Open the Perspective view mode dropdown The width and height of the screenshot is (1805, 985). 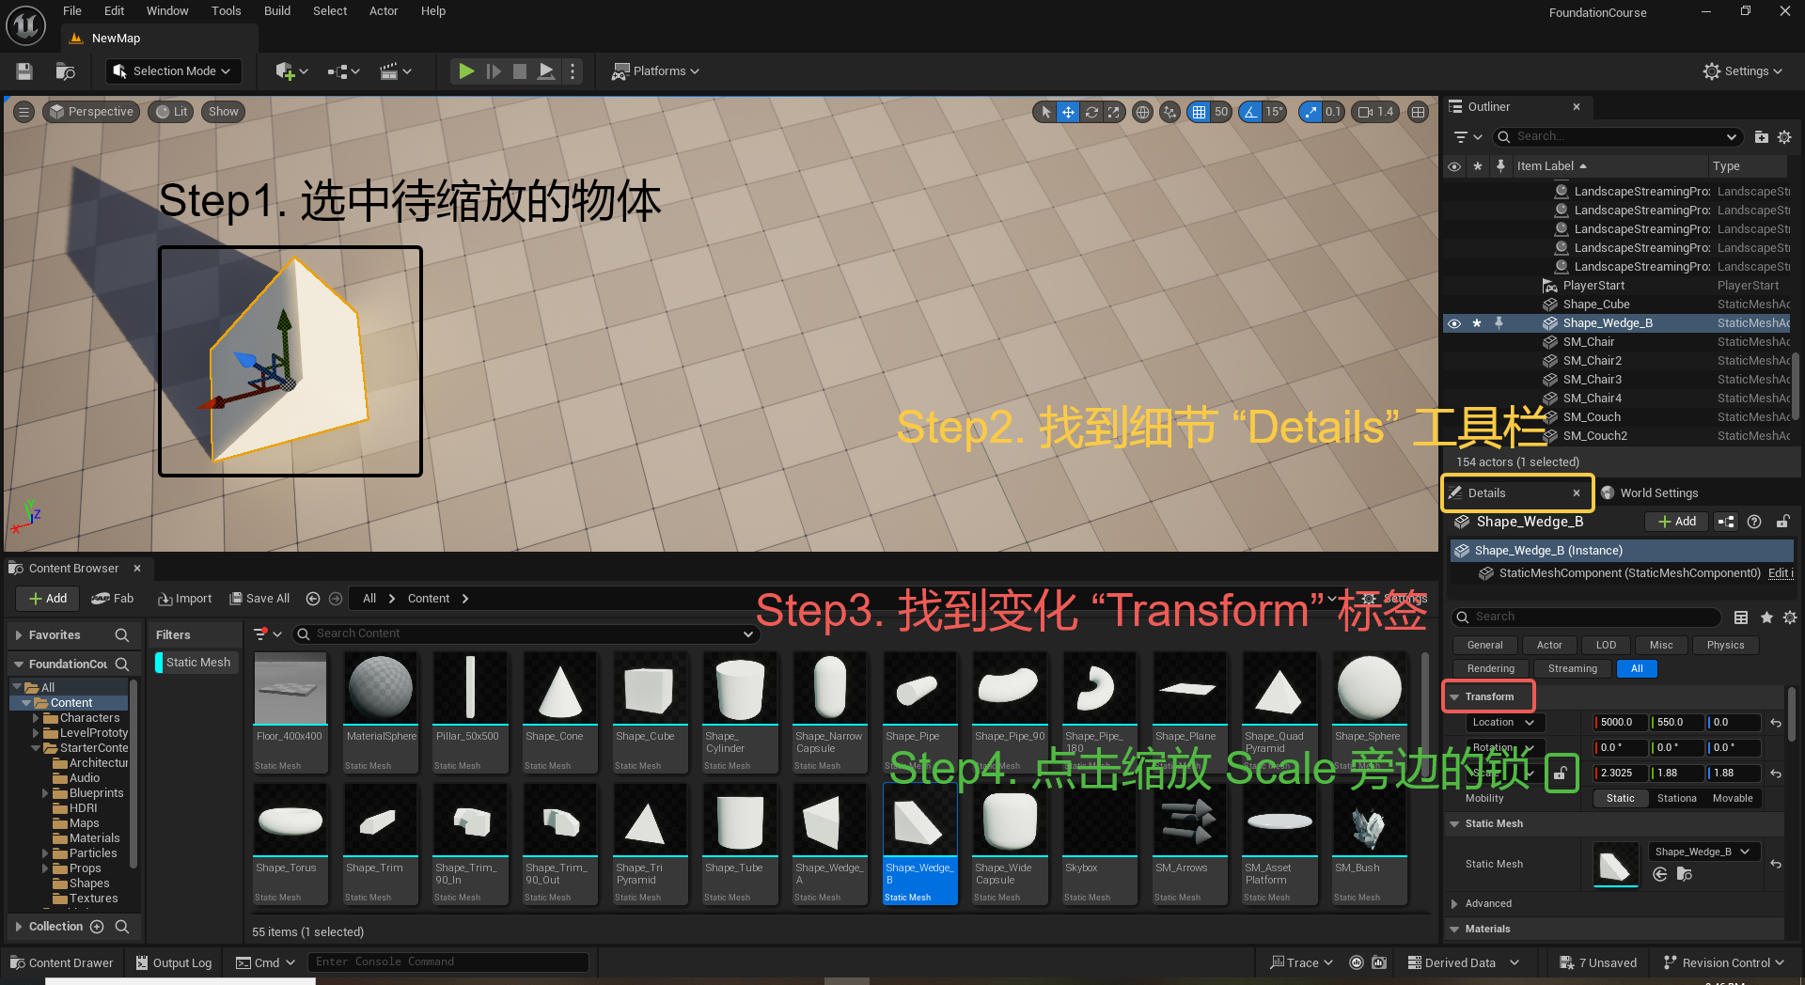pos(91,112)
